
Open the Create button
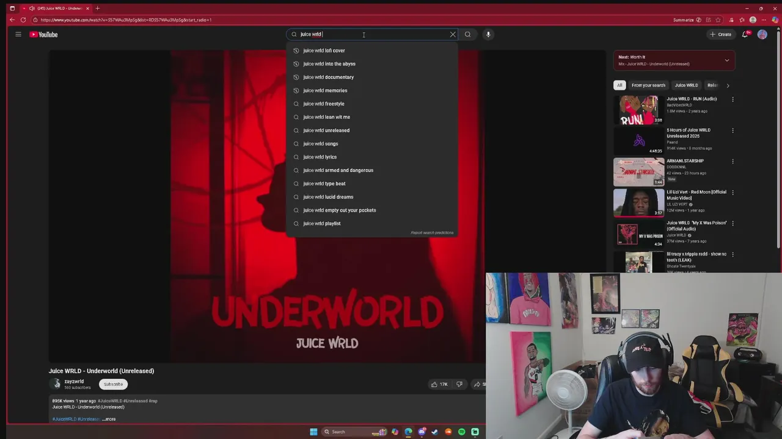pos(721,34)
